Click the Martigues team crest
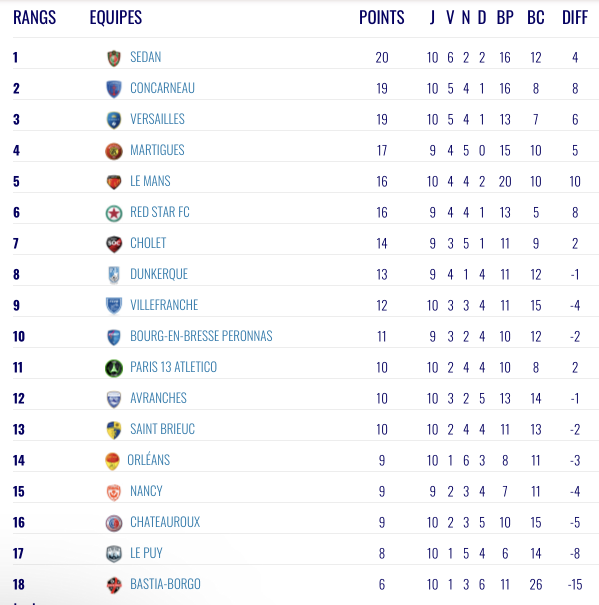Image resolution: width=599 pixels, height=605 pixels. [x=114, y=151]
